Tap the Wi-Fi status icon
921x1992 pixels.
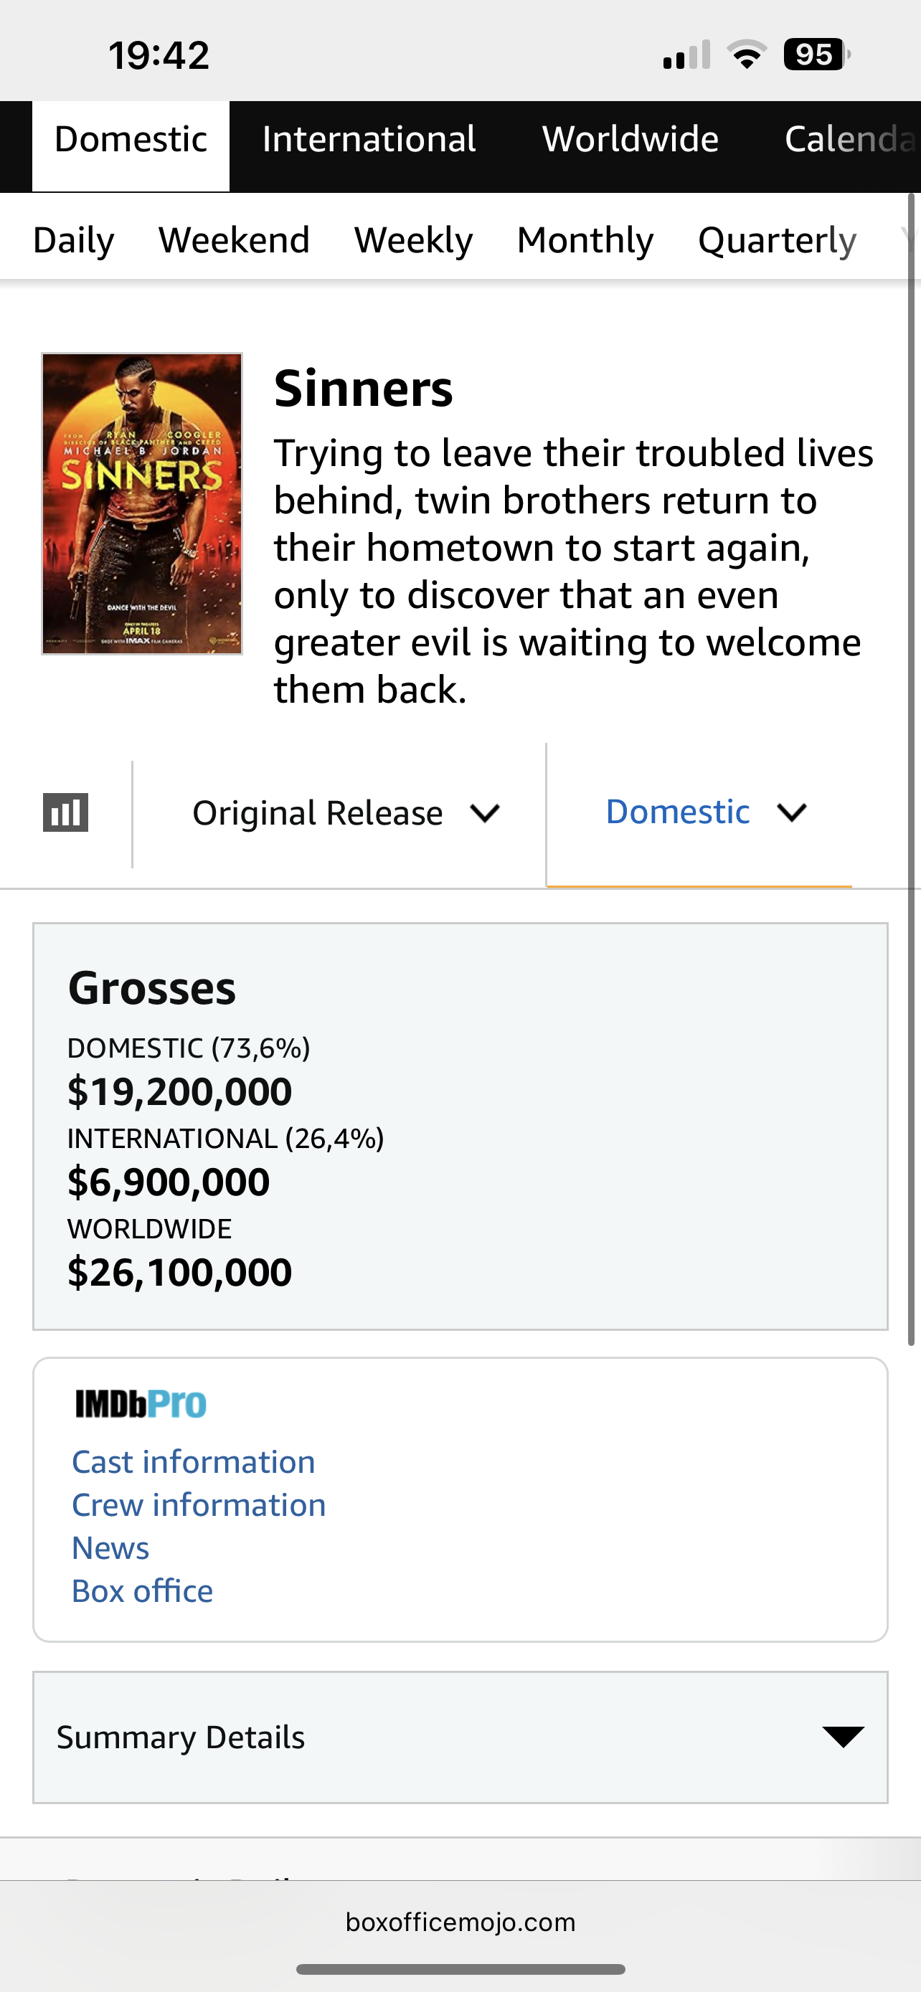746,55
